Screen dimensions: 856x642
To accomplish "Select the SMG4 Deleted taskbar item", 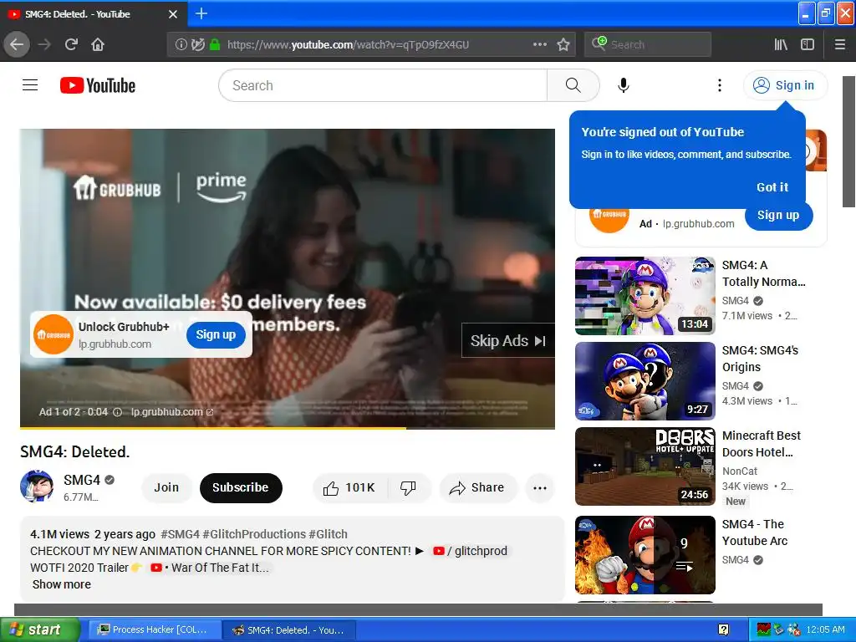I will tap(289, 629).
